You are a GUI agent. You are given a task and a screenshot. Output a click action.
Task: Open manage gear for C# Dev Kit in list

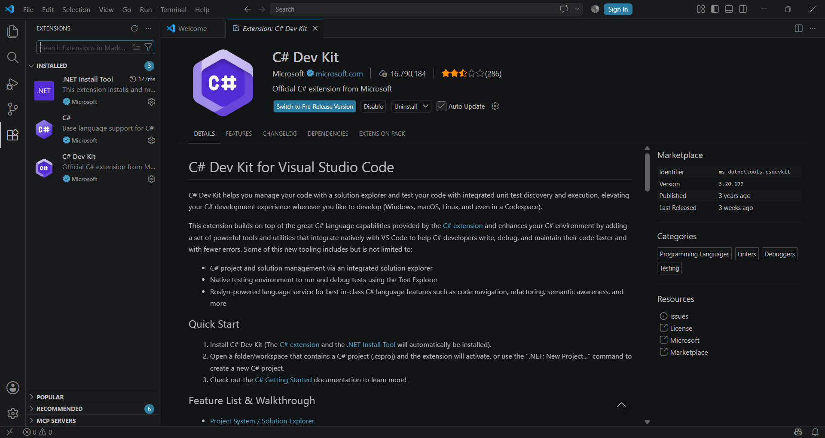coord(151,179)
